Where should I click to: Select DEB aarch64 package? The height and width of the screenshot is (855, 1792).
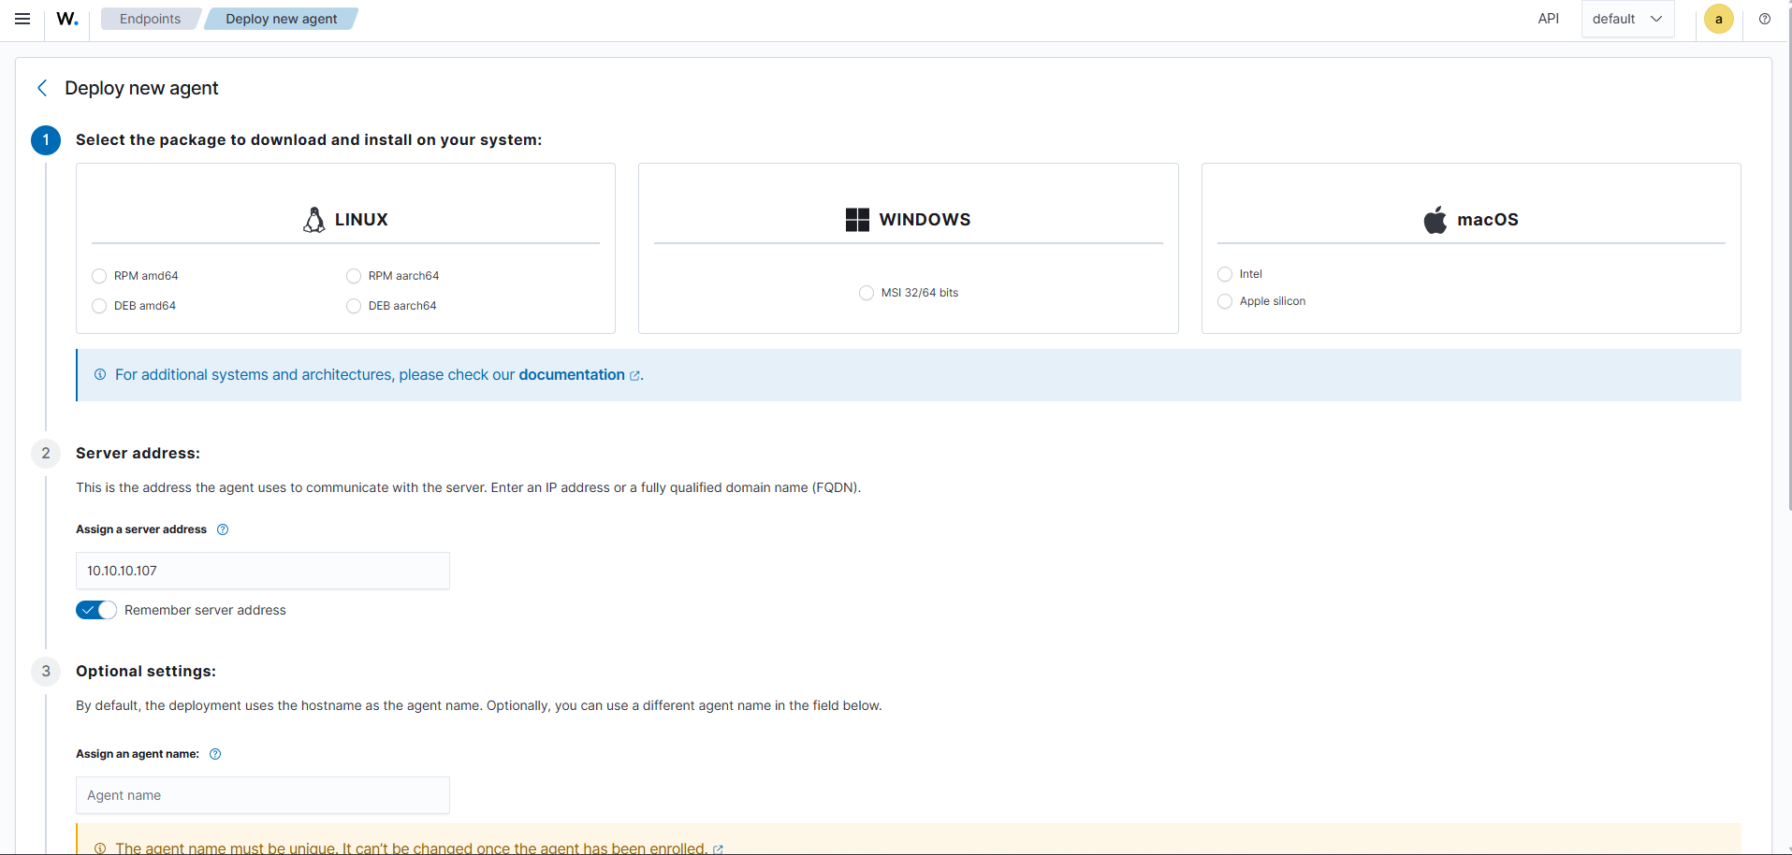[x=354, y=306]
